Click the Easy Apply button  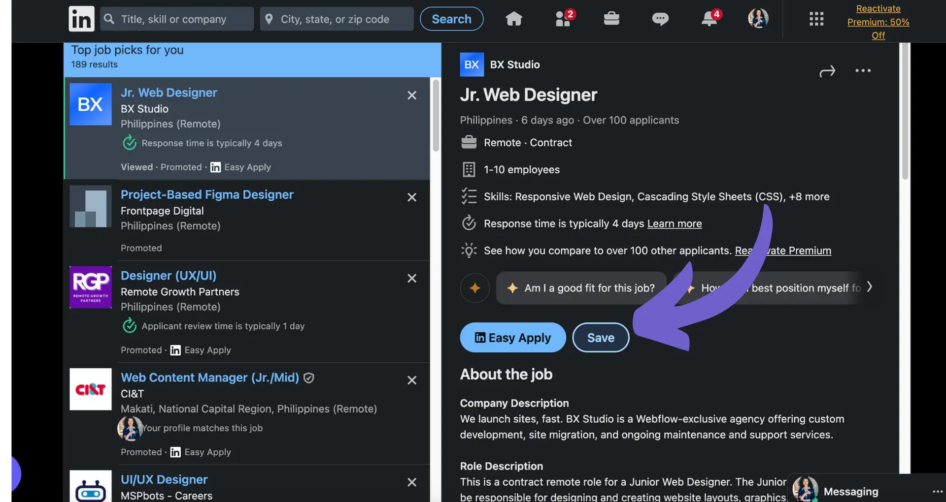click(512, 338)
